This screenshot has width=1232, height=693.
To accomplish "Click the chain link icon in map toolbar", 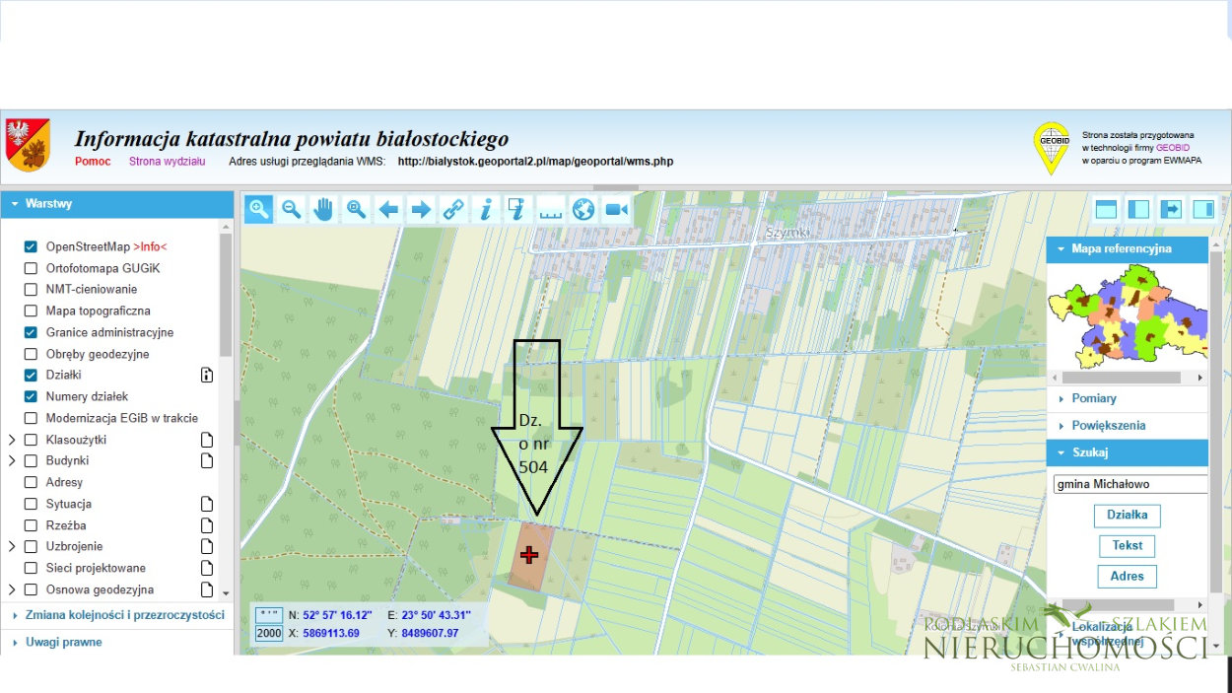I will pos(453,208).
